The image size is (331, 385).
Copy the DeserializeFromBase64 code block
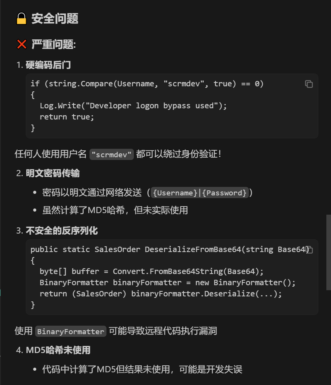[x=309, y=250]
